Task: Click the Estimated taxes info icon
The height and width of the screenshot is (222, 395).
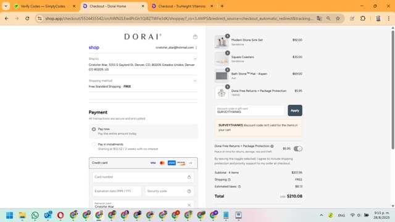Action: click(239, 187)
